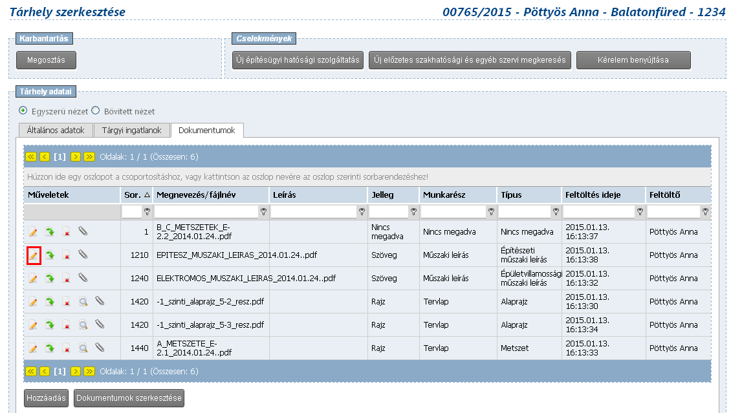The image size is (731, 413).
Task: Click green arrow icon for -1_szinti_alaprajz_5-2_resz.pdf
Action: point(50,301)
